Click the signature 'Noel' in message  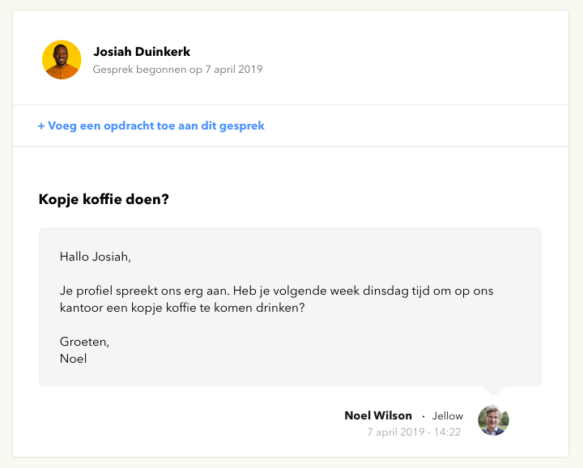[73, 359]
